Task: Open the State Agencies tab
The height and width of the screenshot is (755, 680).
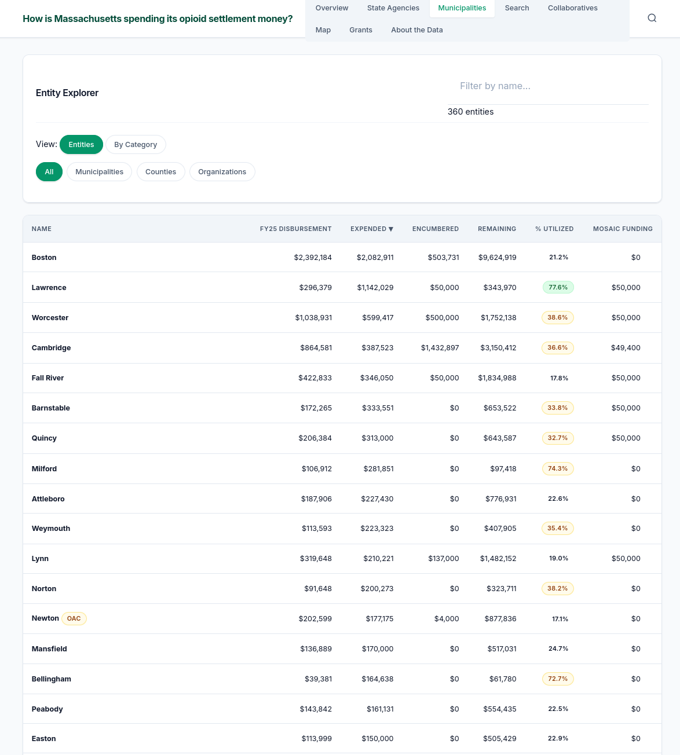Action: [x=393, y=8]
